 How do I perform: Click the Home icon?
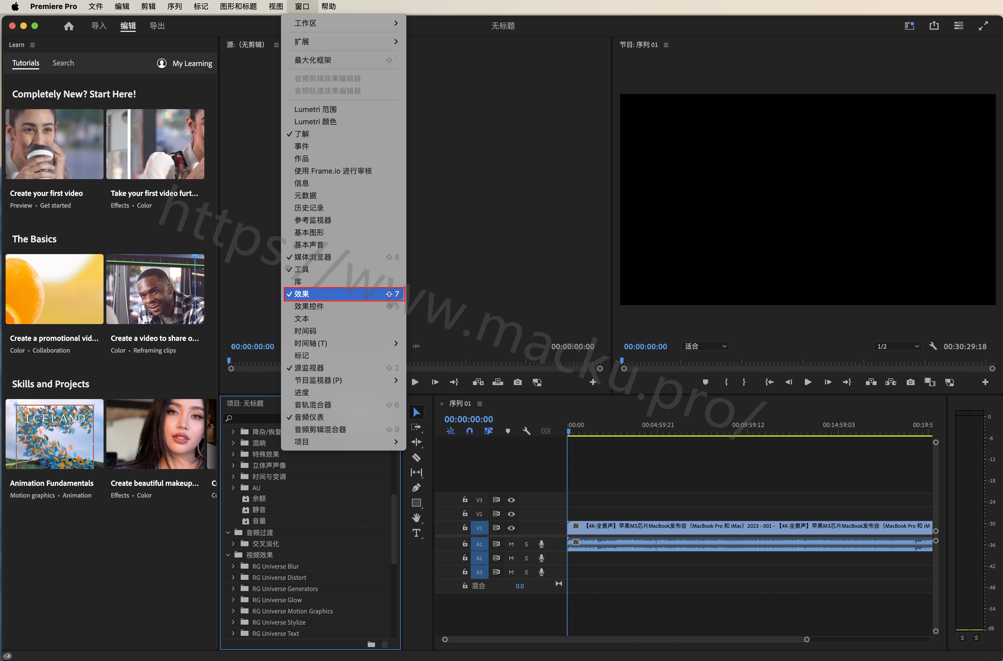click(69, 26)
